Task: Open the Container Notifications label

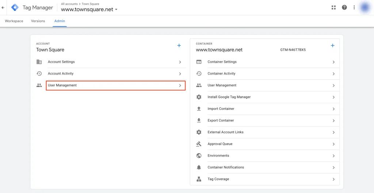Action: pyautogui.click(x=226, y=167)
